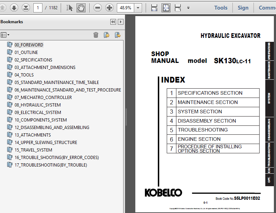Click SPECIFICATIONS SECTION index row
The height and width of the screenshot is (213, 276).
(213, 93)
